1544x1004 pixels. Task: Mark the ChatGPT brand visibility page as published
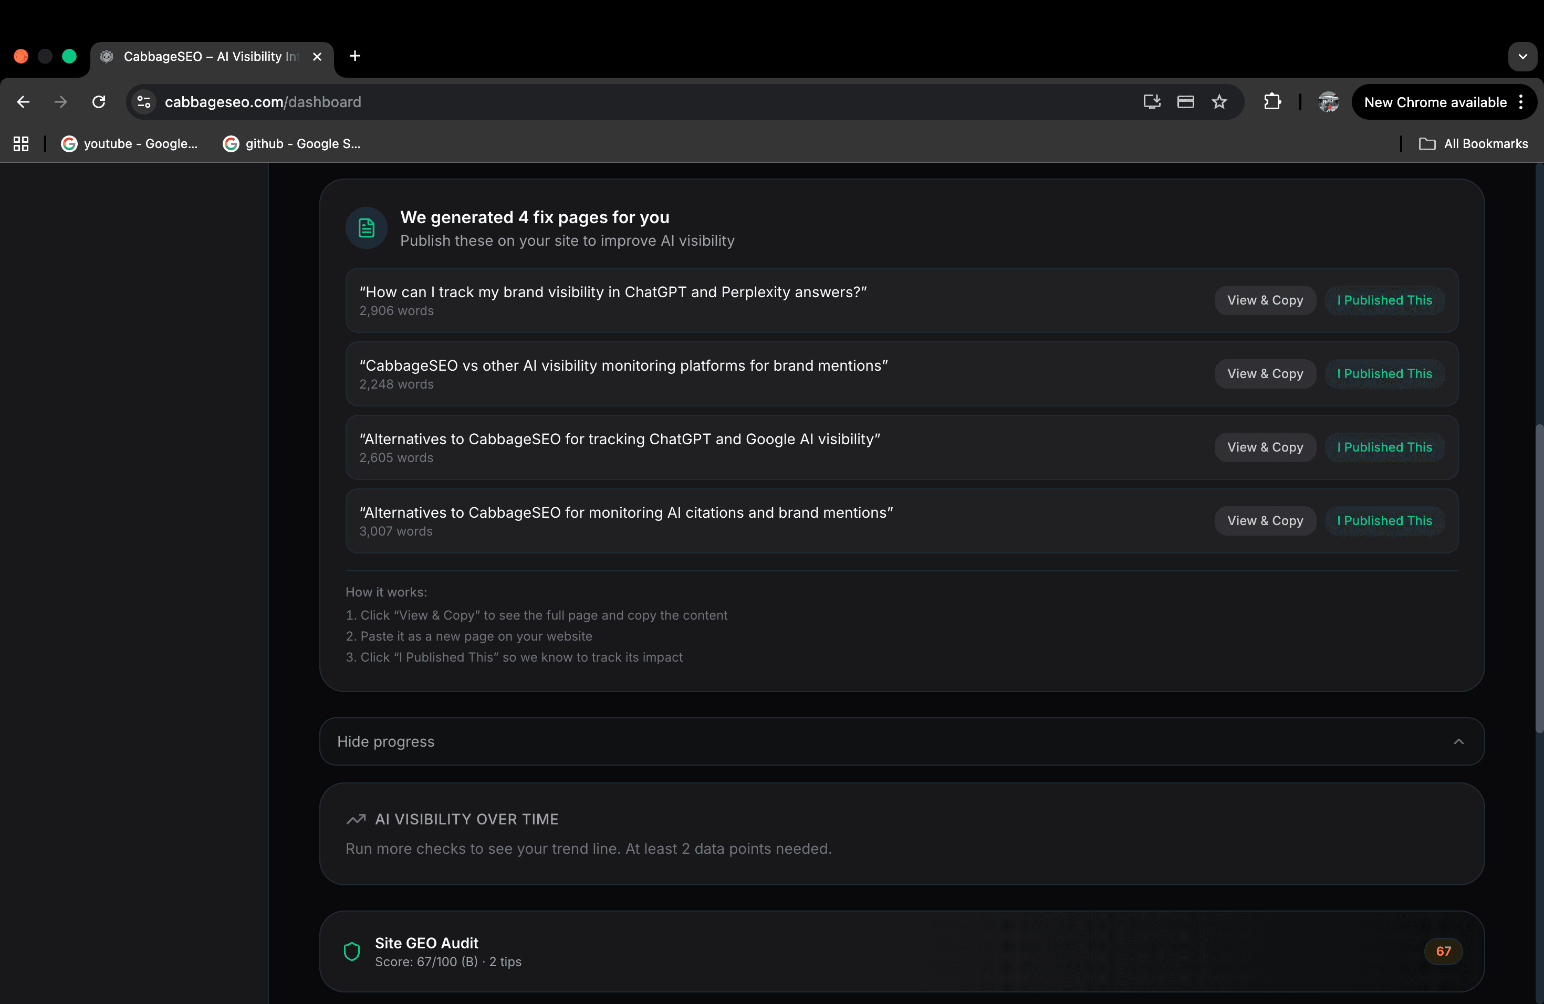point(1384,300)
